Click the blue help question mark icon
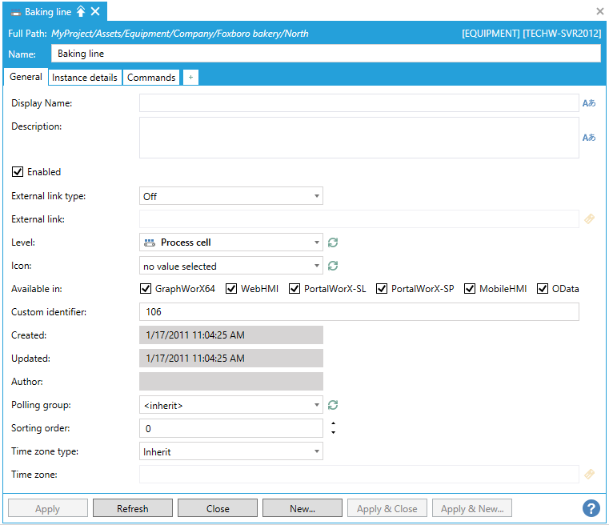Viewport: 609px width, 525px height. [x=591, y=508]
